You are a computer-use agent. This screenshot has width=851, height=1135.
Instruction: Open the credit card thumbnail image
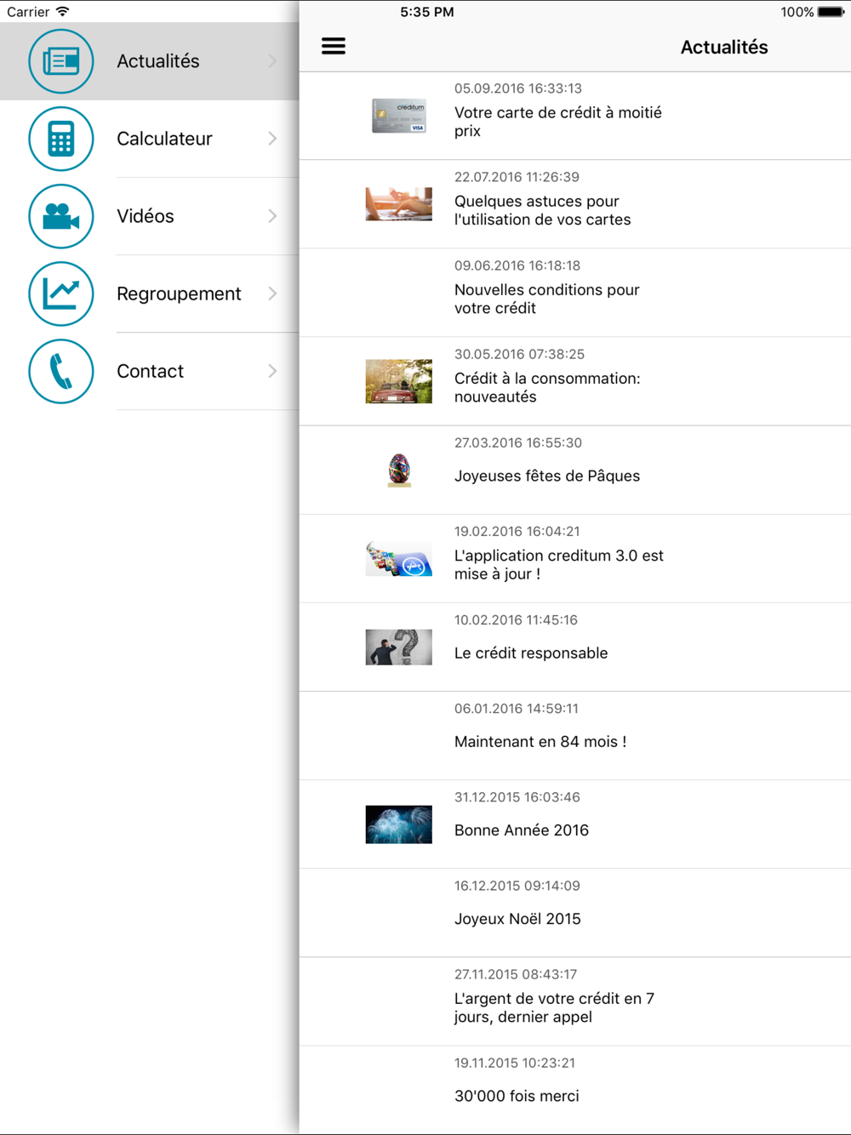coord(399,116)
